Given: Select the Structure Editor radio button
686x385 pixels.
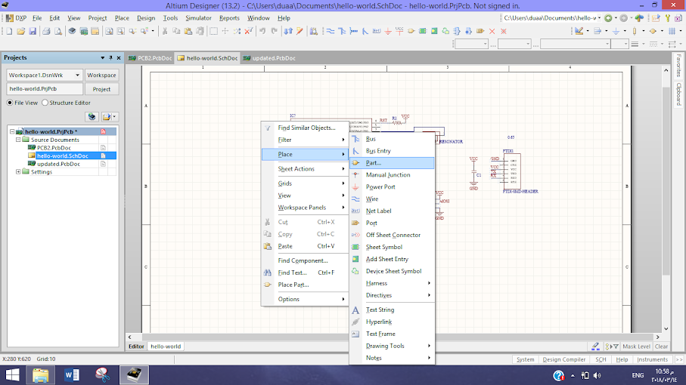Looking at the screenshot, I should click(x=45, y=103).
